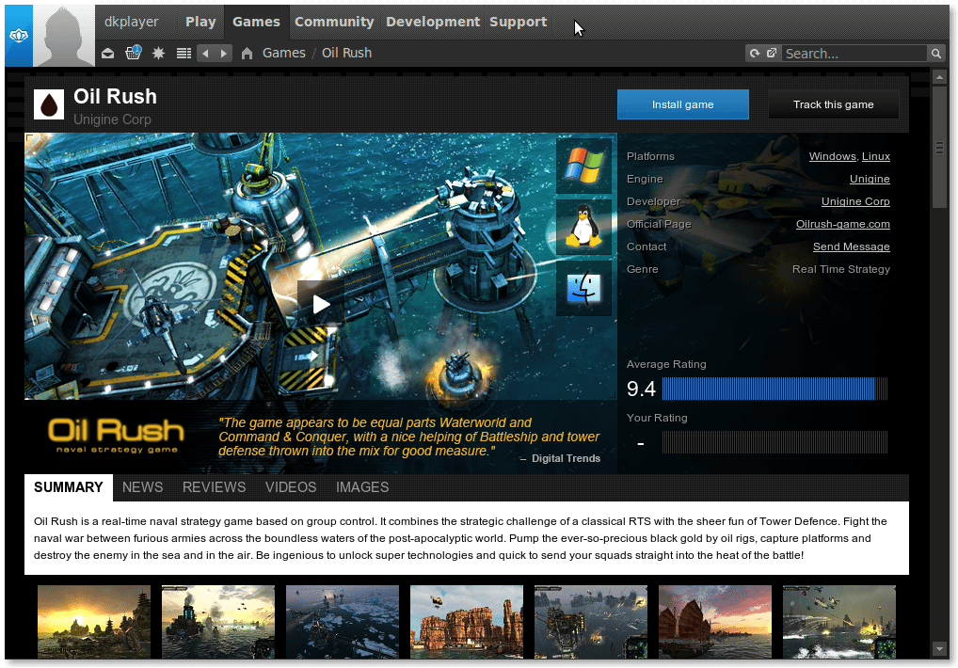Open the Support menu
Image resolution: width=958 pixels, height=668 pixels.
(x=519, y=22)
